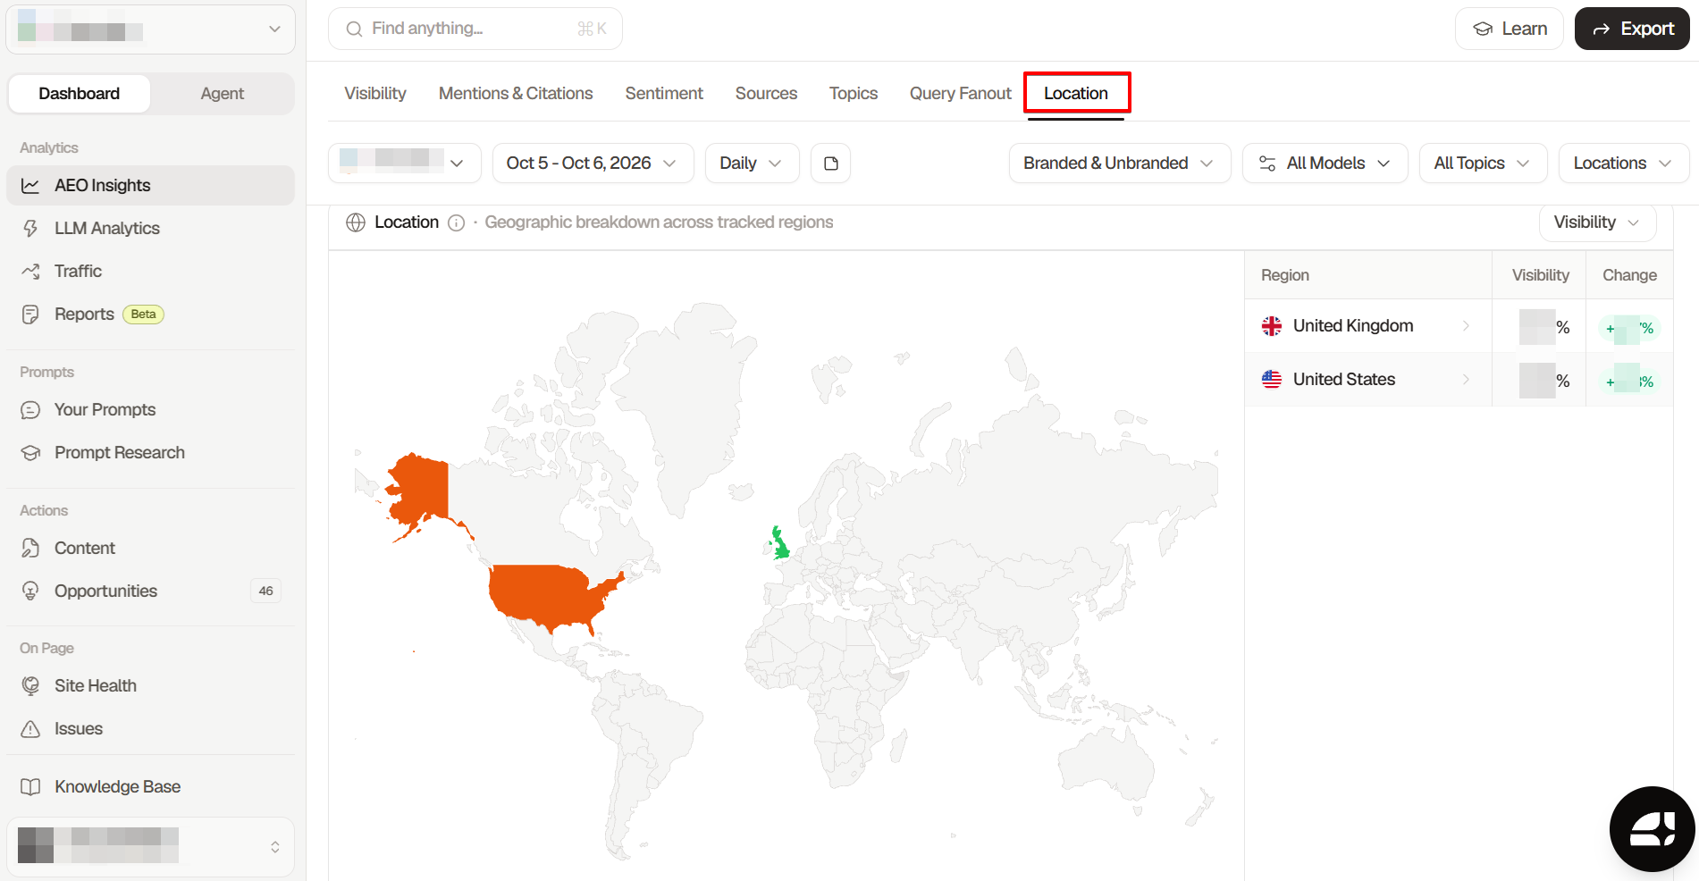Click Knowledge Base book icon
The width and height of the screenshot is (1699, 881).
[x=30, y=787]
